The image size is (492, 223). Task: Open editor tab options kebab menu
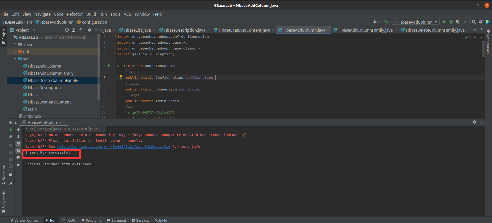(x=482, y=30)
